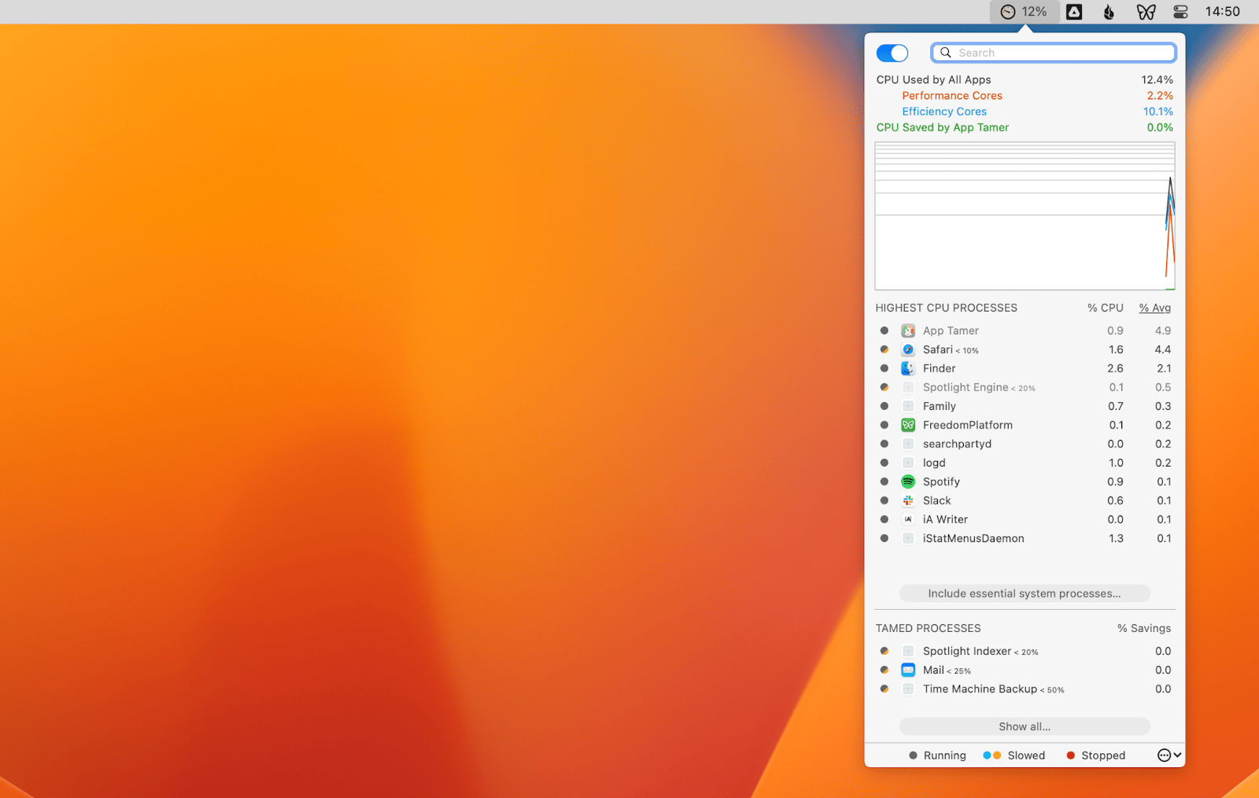Click the flame menu bar icon
Screen dimensions: 1259x798
point(1109,12)
